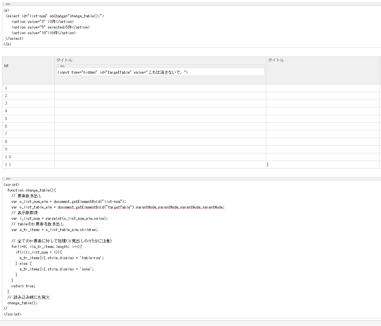Select row number 5 in the table
This screenshot has width=381, height=326.
pos(6,118)
